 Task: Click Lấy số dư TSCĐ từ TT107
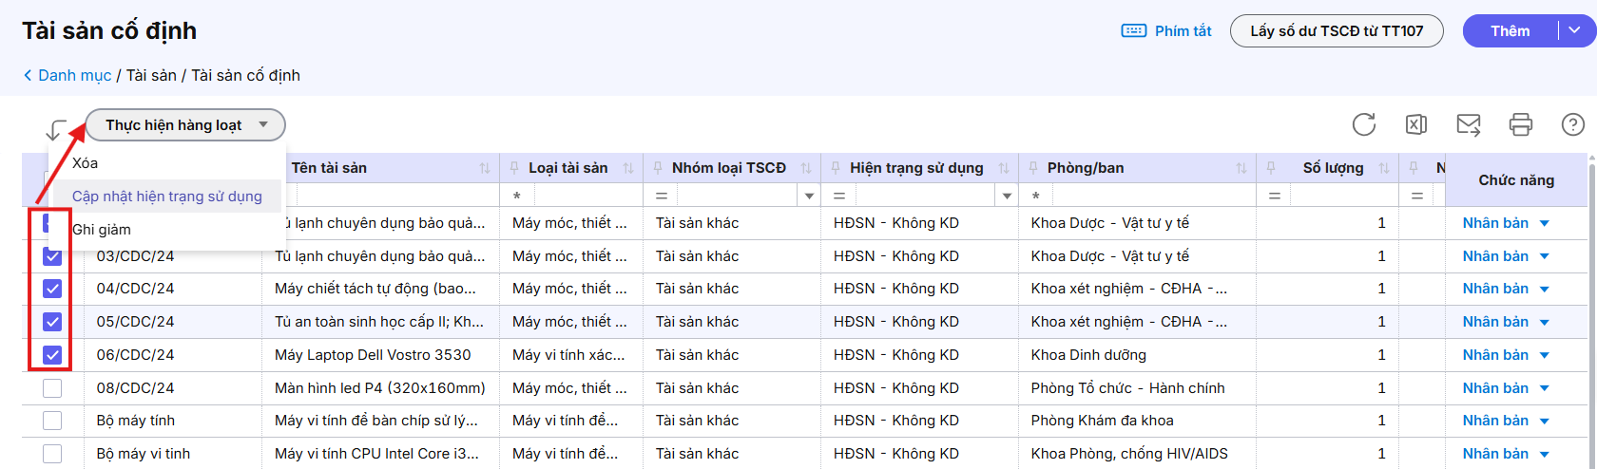(x=1337, y=31)
